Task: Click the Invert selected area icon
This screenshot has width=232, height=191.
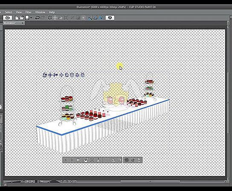Action: pyautogui.click(x=78, y=18)
